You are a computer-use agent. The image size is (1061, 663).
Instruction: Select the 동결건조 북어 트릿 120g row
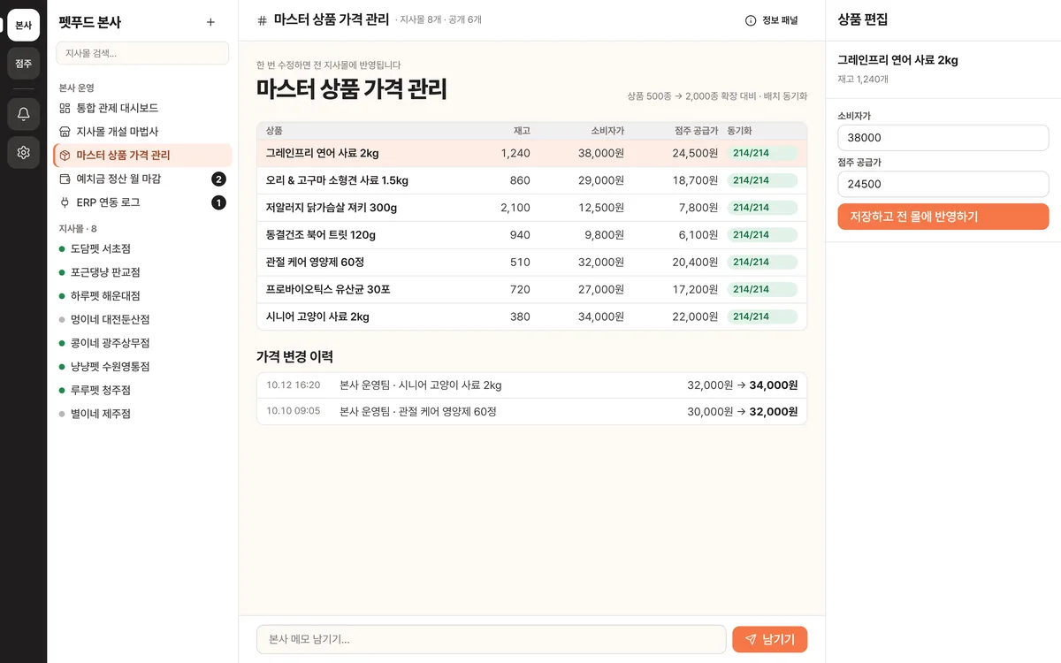click(531, 235)
